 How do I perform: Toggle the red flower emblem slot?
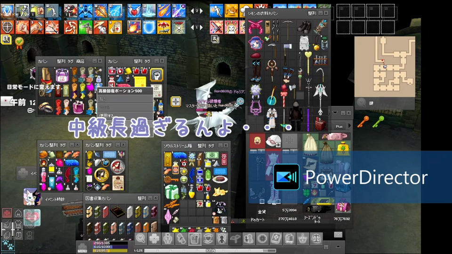[x=7, y=213]
